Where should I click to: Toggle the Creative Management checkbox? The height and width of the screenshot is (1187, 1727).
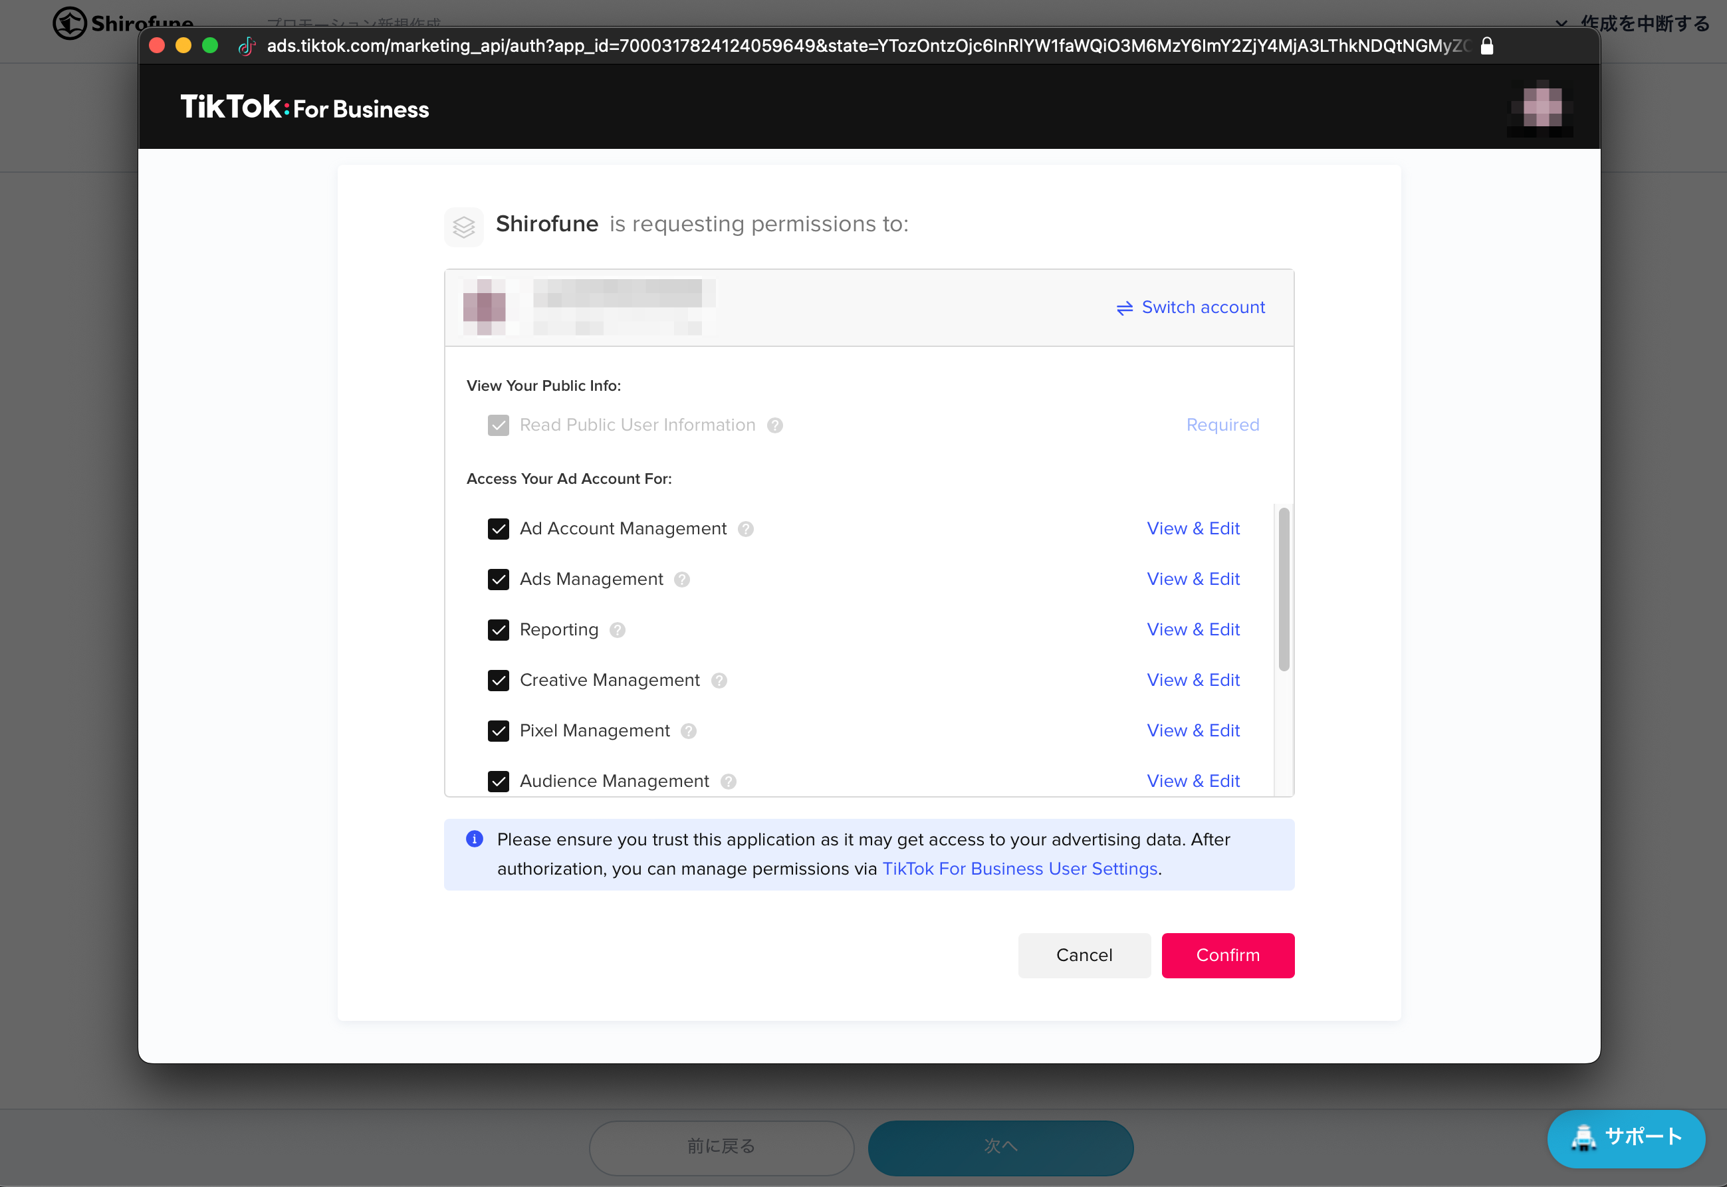click(x=499, y=681)
